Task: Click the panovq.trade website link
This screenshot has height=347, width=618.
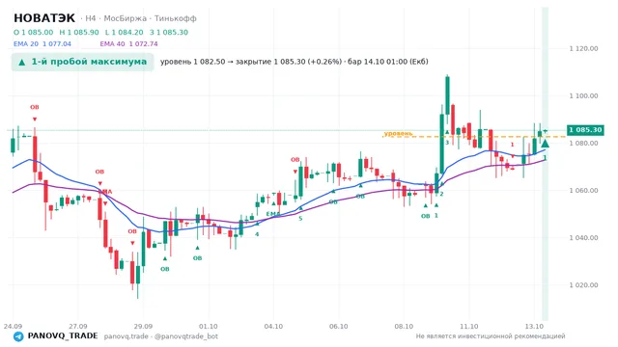Action: 126,336
